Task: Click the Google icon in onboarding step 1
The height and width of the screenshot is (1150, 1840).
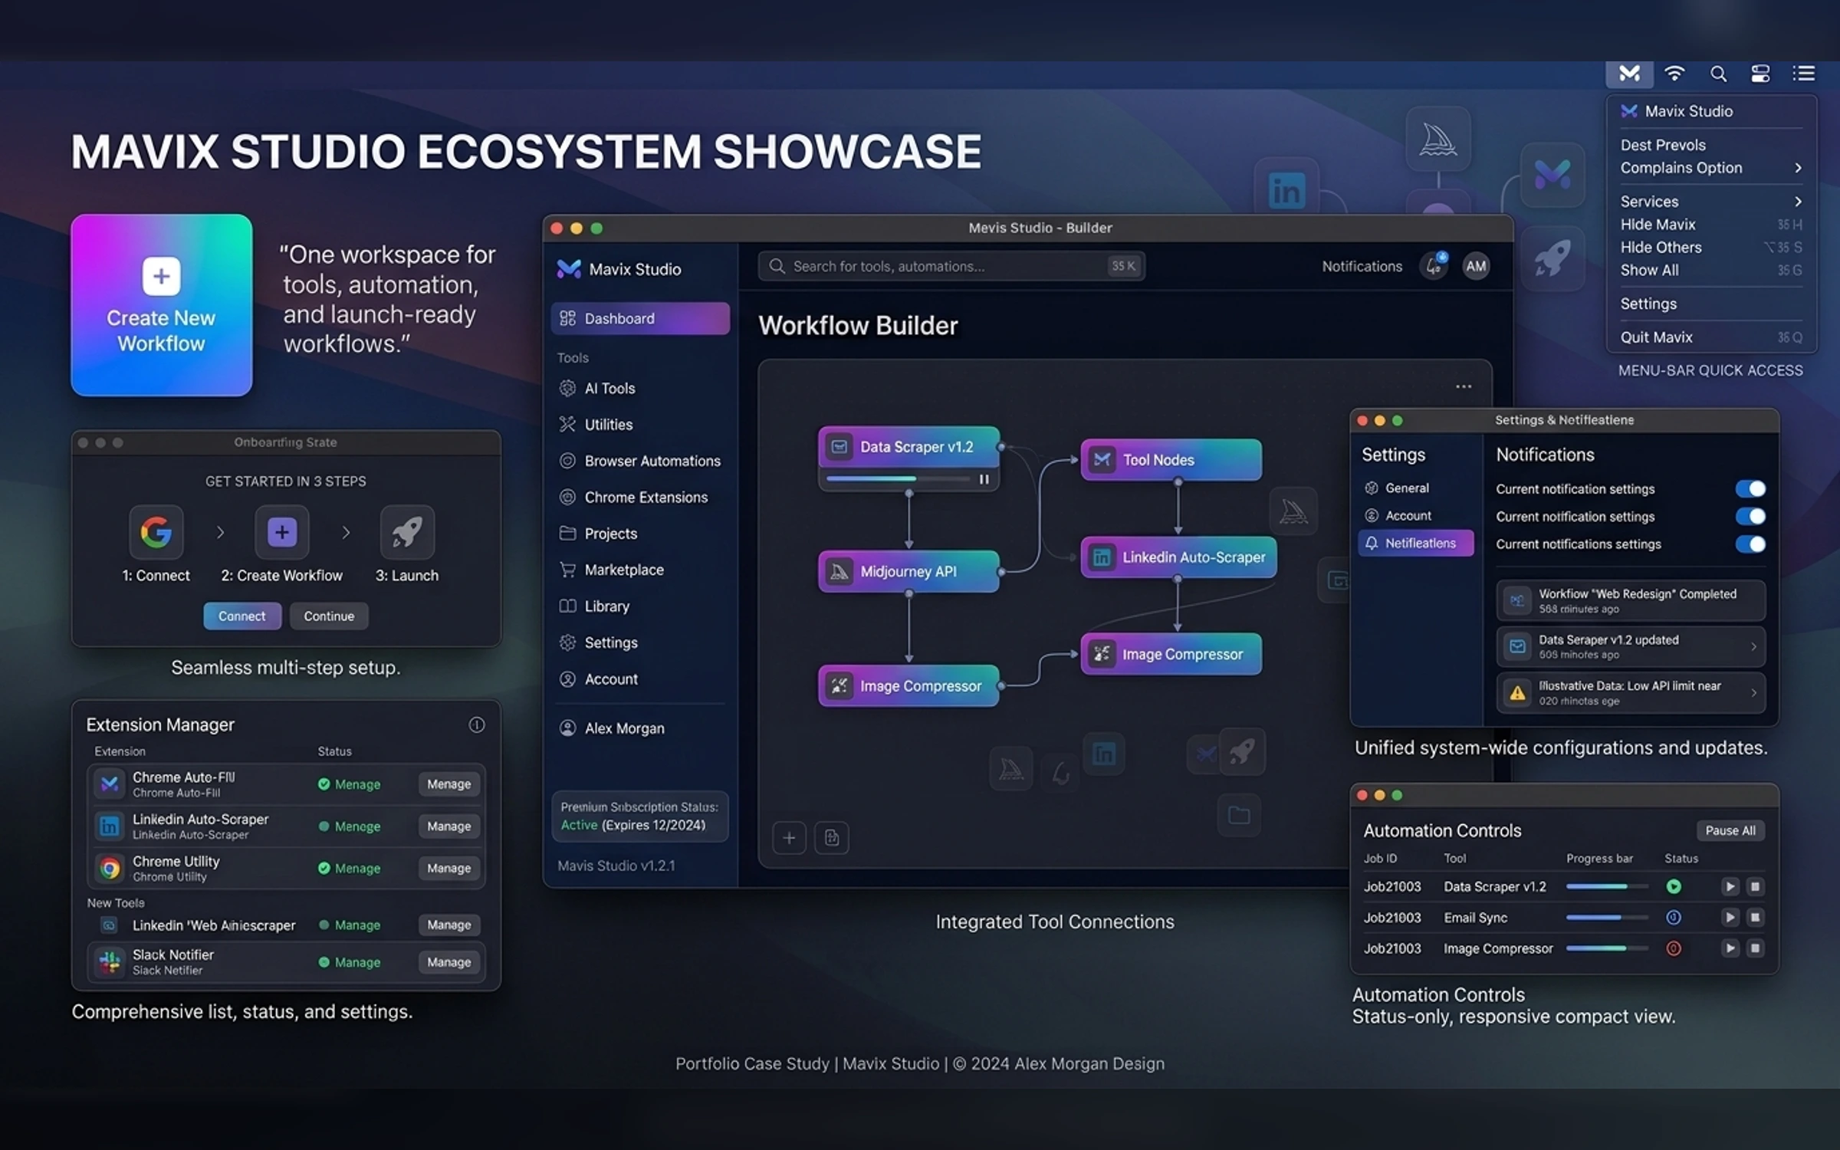Action: pyautogui.click(x=156, y=531)
